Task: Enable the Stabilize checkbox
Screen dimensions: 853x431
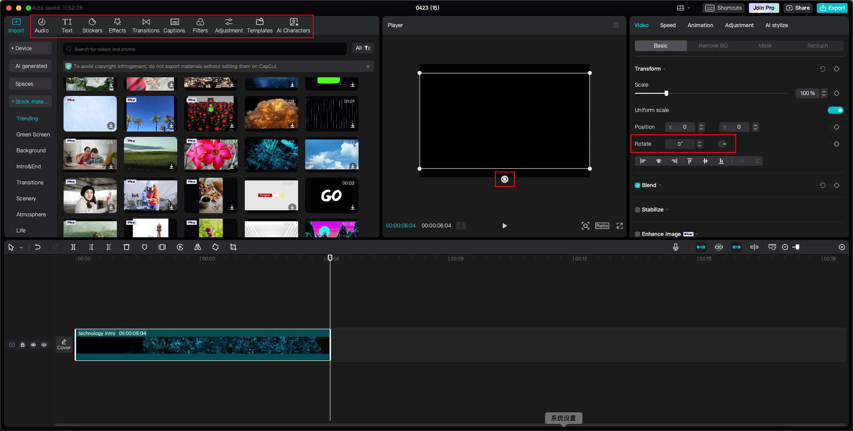Action: pyautogui.click(x=638, y=209)
